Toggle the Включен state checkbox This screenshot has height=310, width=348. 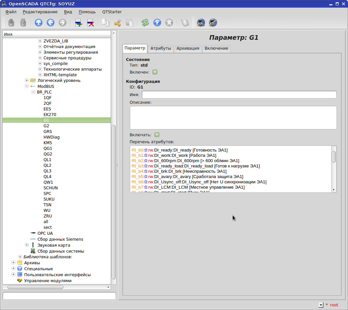pyautogui.click(x=155, y=72)
